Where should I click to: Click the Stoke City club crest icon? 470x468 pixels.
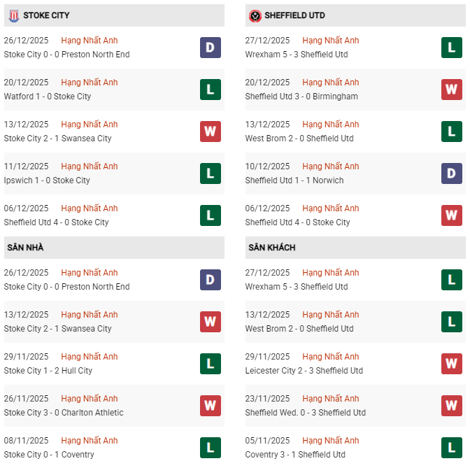(13, 15)
